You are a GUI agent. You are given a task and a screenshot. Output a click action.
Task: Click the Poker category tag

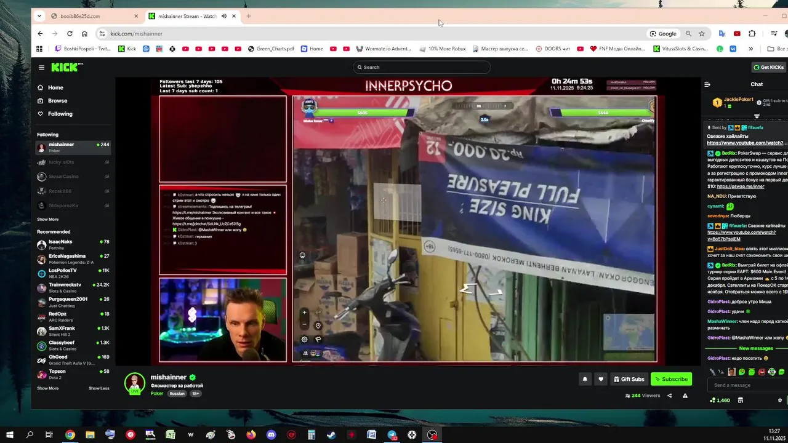157,393
